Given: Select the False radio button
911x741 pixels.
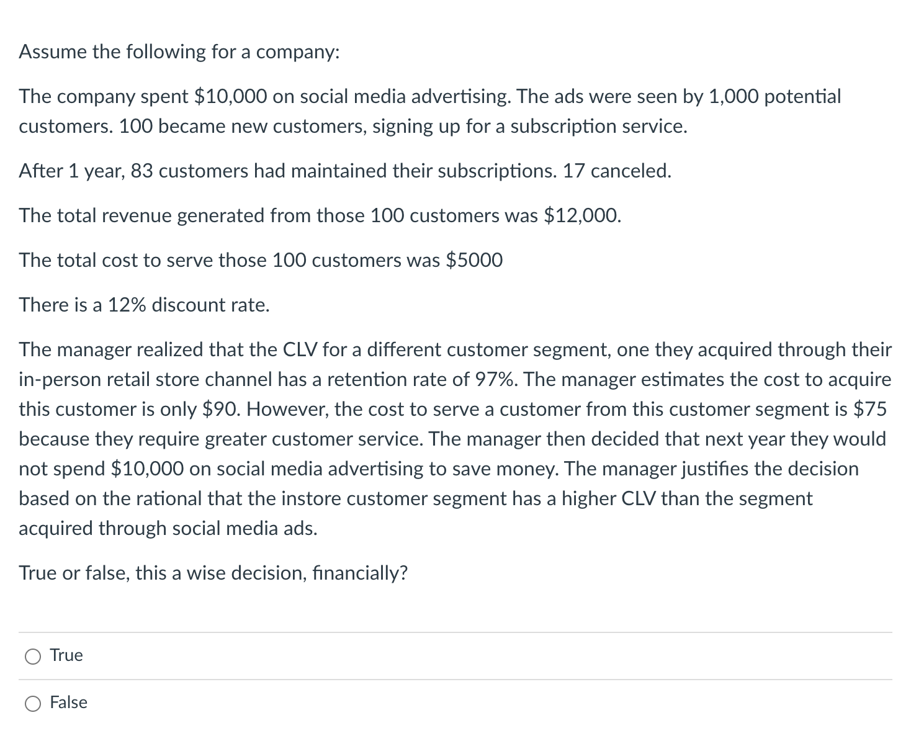Looking at the screenshot, I should pyautogui.click(x=33, y=703).
